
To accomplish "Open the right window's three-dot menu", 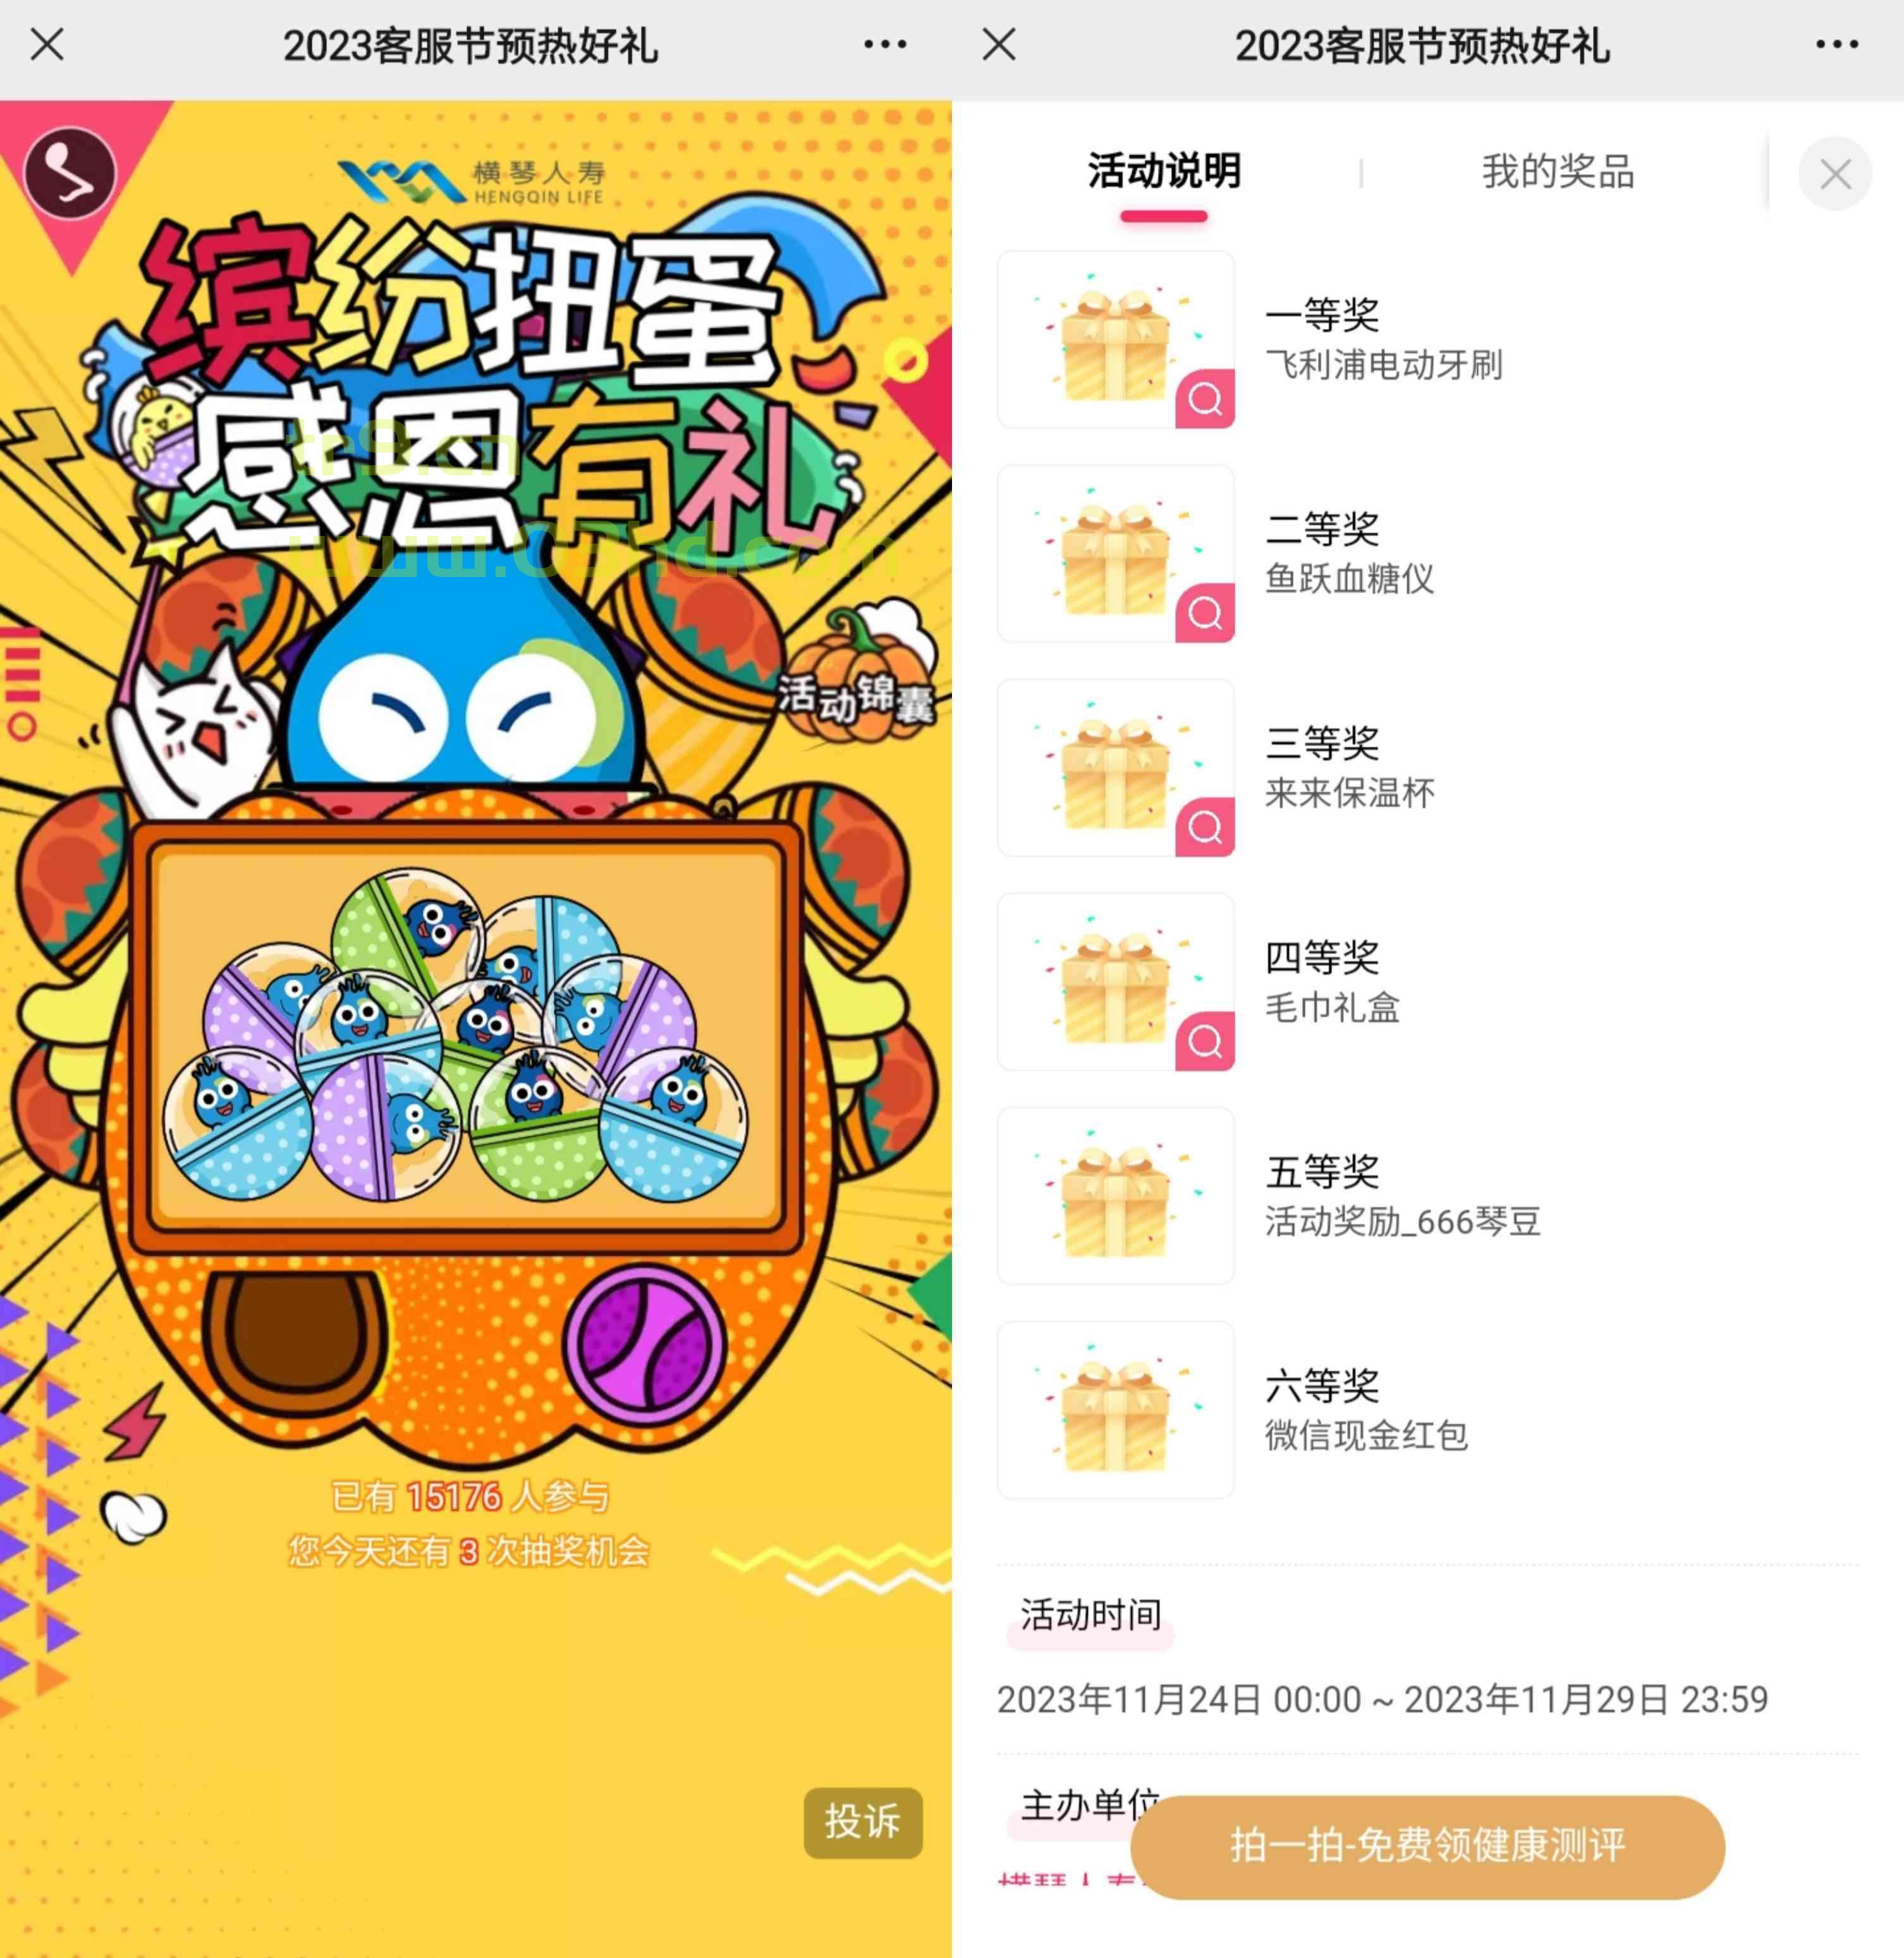I will pos(1837,45).
